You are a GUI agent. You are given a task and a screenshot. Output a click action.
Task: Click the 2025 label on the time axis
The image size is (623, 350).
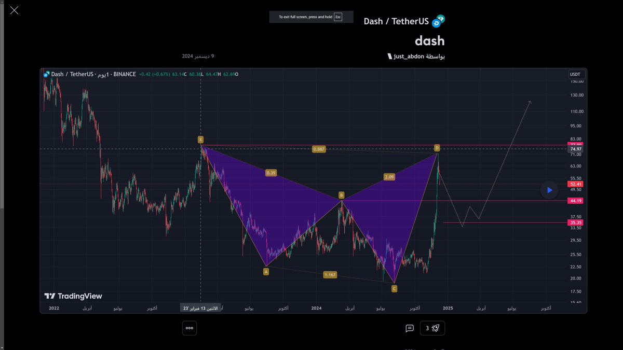(448, 308)
